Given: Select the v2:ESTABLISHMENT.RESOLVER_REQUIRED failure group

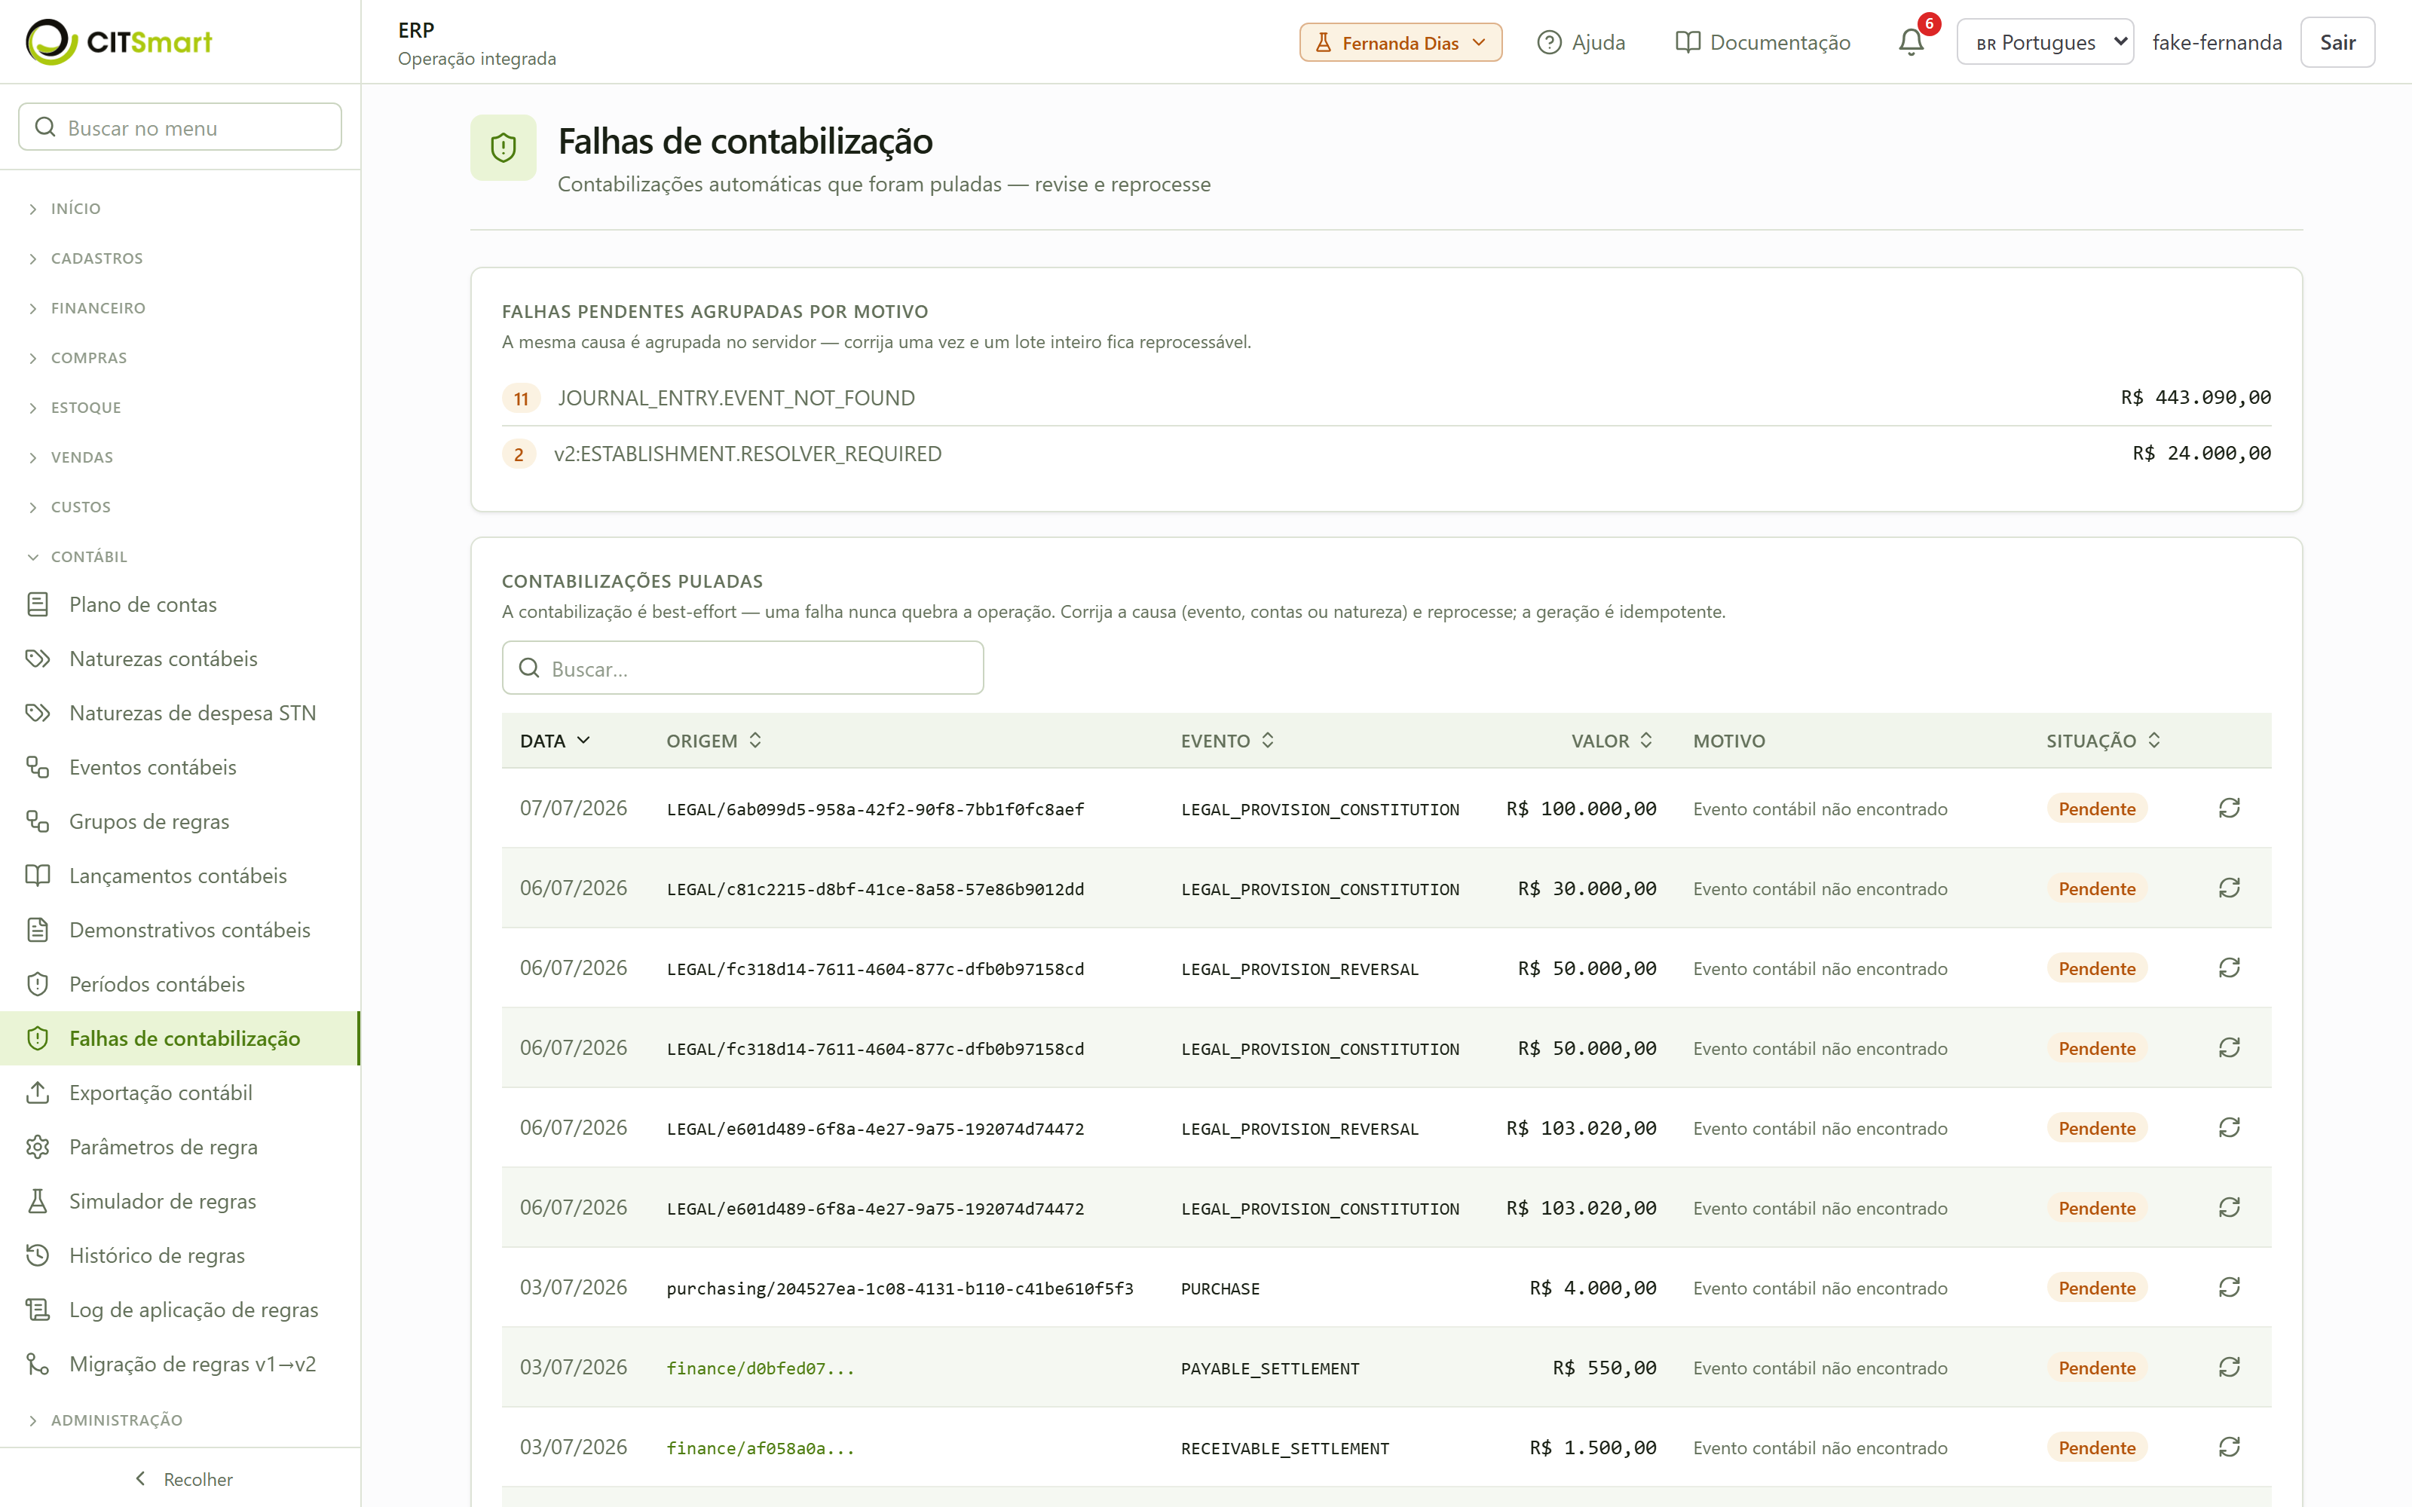Looking at the screenshot, I should click(x=1386, y=454).
